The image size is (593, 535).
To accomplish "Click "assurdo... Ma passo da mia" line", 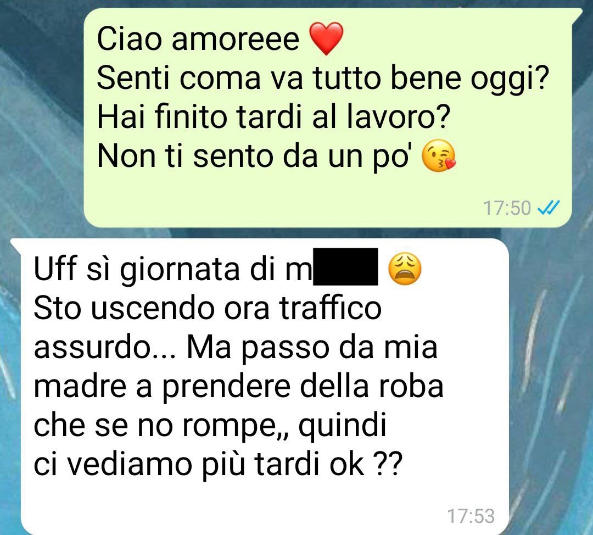I will point(236,347).
